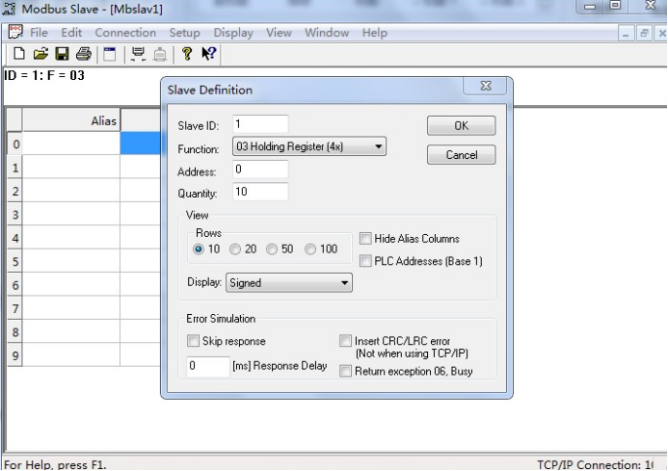Click the About question mark icon

click(x=187, y=54)
